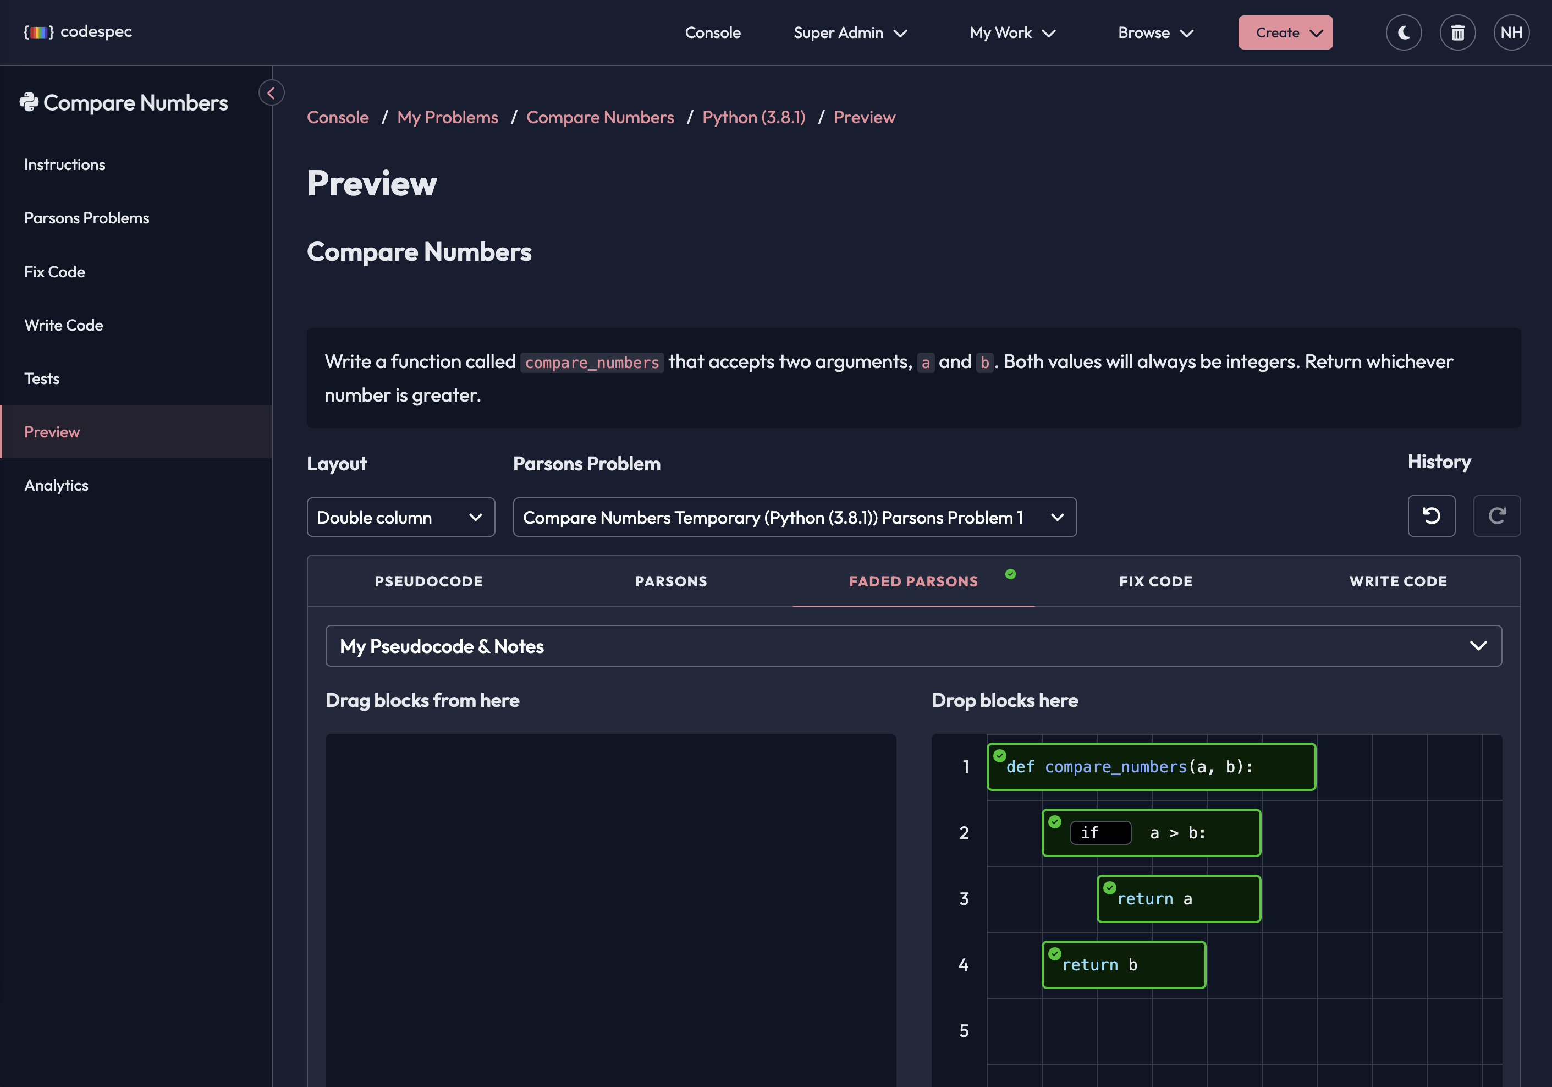
Task: Switch to the Pseudocode tab
Action: point(428,581)
